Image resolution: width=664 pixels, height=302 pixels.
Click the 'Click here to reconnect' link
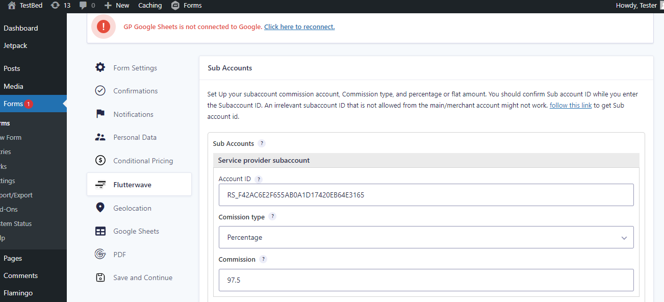pos(299,27)
